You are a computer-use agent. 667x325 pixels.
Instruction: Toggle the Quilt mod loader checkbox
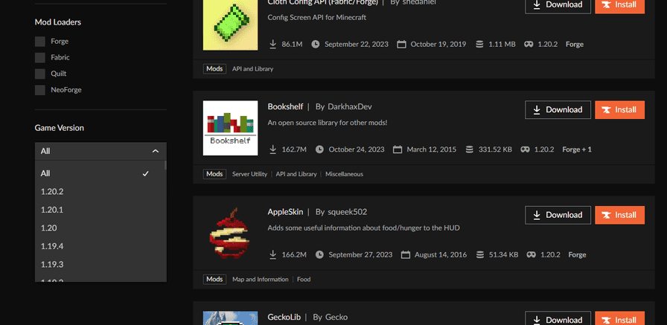39,74
